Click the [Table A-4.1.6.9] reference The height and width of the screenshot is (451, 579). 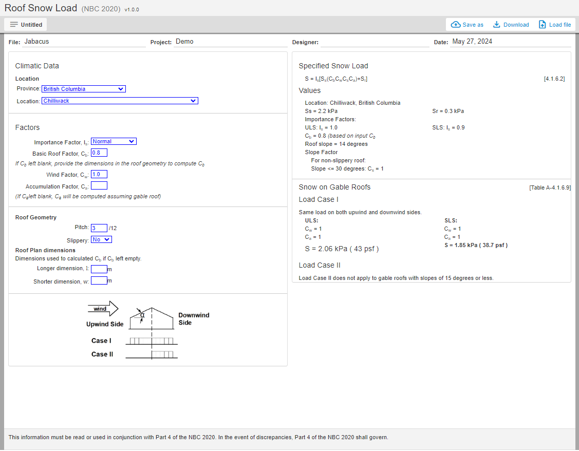(550, 187)
